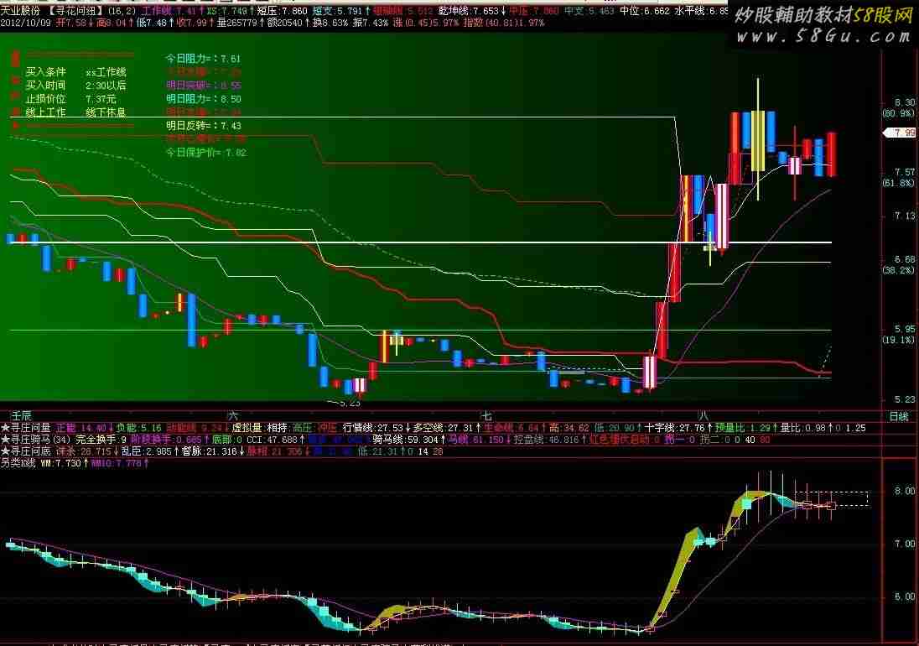Screen dimensions: 919x646
Task: Click the 8.00 label on lower chart axis
Action: [x=905, y=492]
